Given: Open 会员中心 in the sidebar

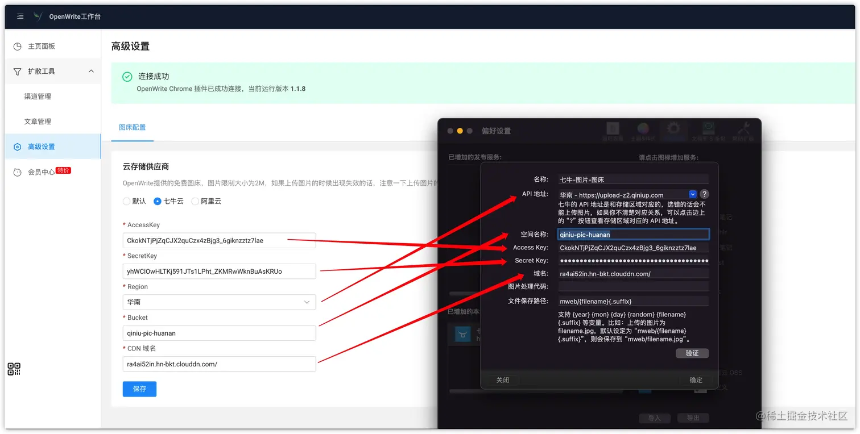Looking at the screenshot, I should pos(42,172).
